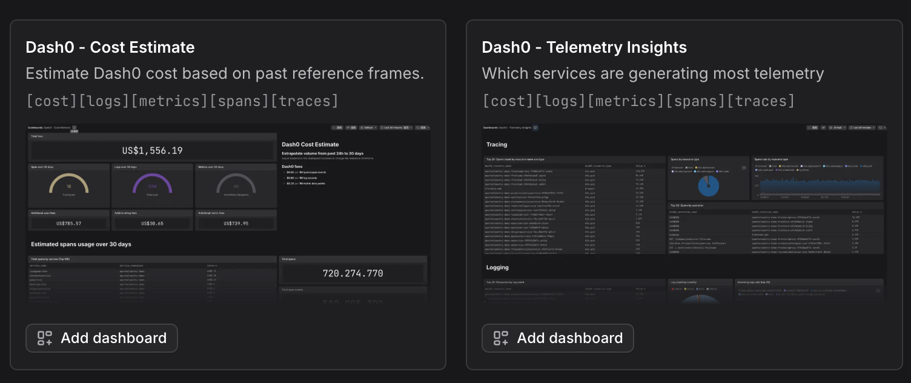Screen dimensions: 911x383
Task: Click the highlighted icon beside the Telemetry Insights preview title
Action: pos(535,128)
